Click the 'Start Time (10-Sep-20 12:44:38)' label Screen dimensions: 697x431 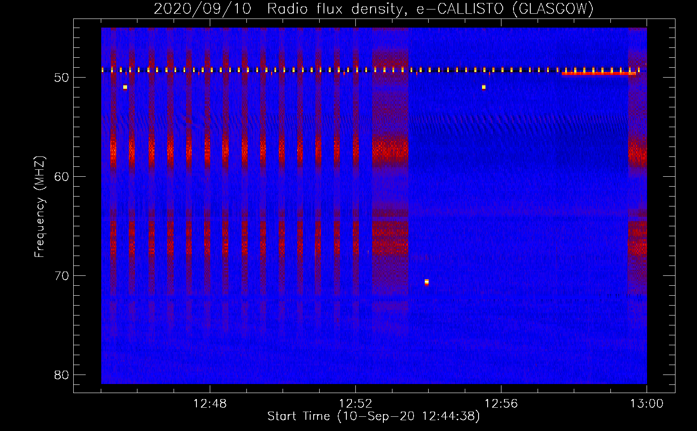point(373,416)
